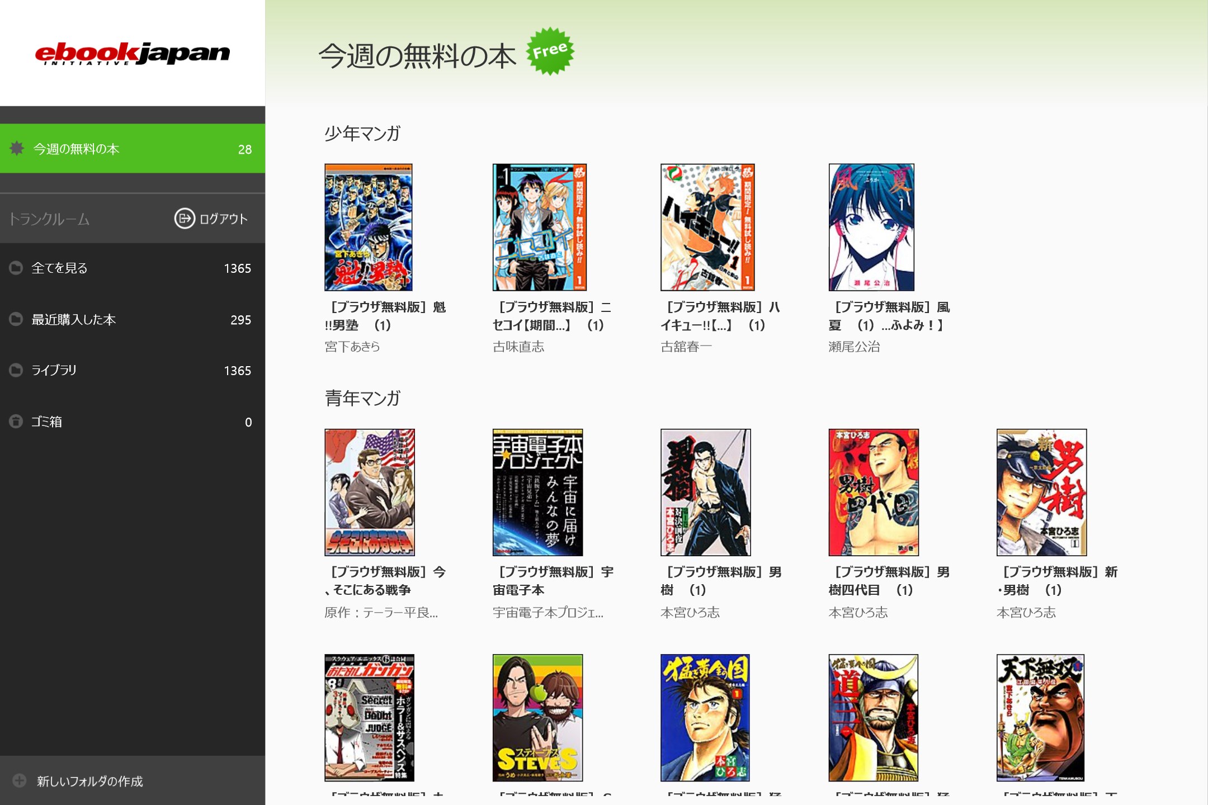Click the 今週の無料の本 page title
The width and height of the screenshot is (1208, 805).
(x=417, y=56)
